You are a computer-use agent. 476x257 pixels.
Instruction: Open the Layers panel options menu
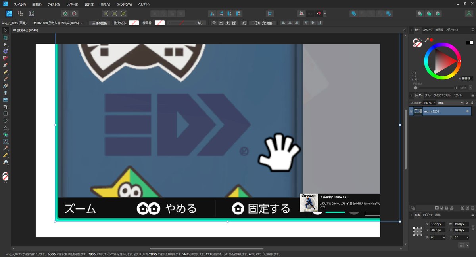[472, 95]
